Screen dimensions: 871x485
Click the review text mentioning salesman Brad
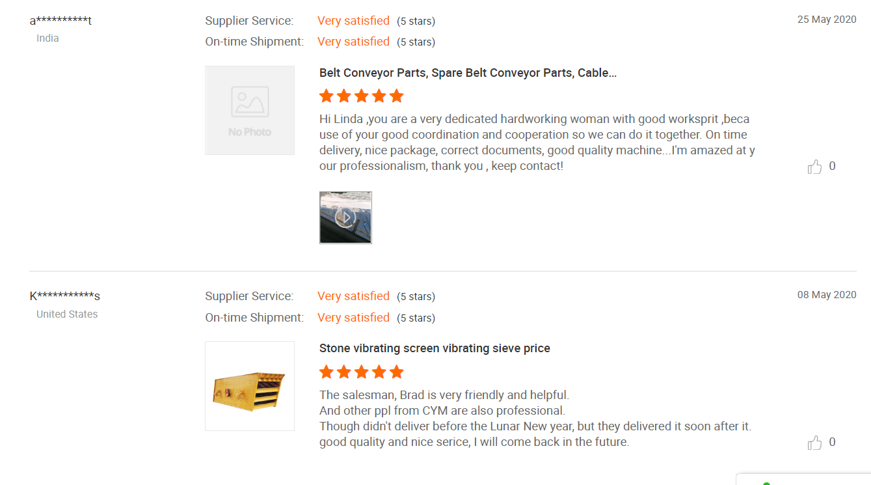click(535, 419)
